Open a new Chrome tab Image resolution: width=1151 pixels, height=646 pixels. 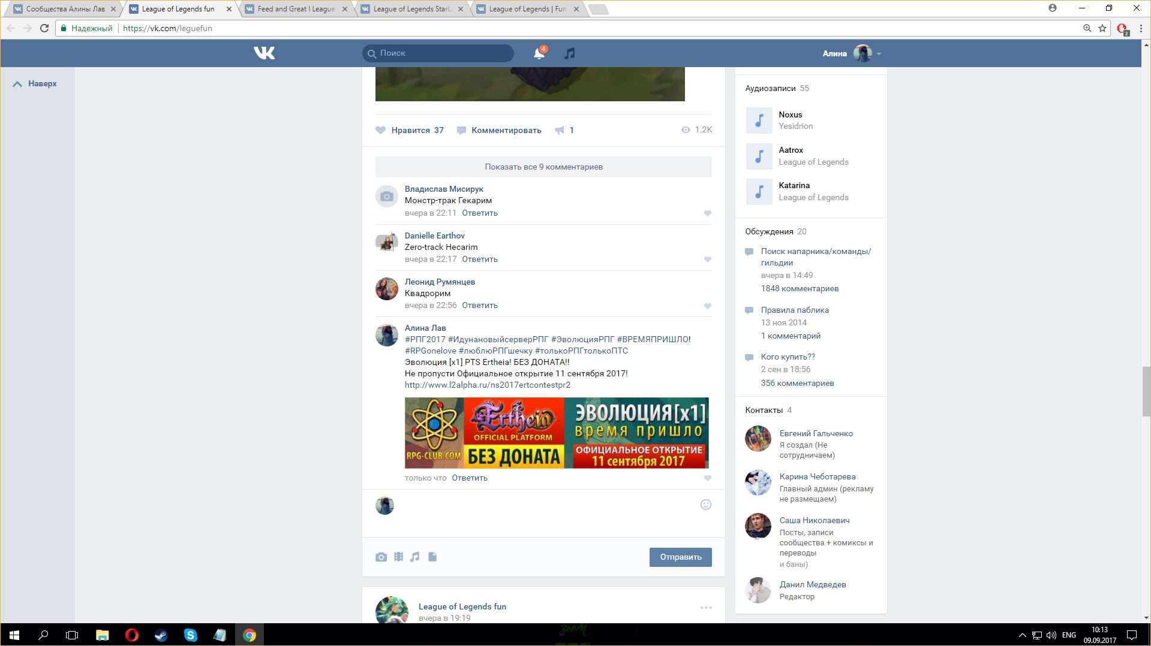[598, 9]
